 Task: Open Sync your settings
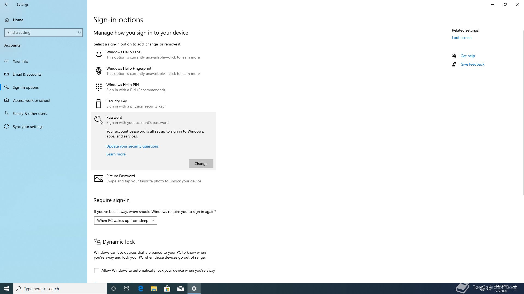44,127
